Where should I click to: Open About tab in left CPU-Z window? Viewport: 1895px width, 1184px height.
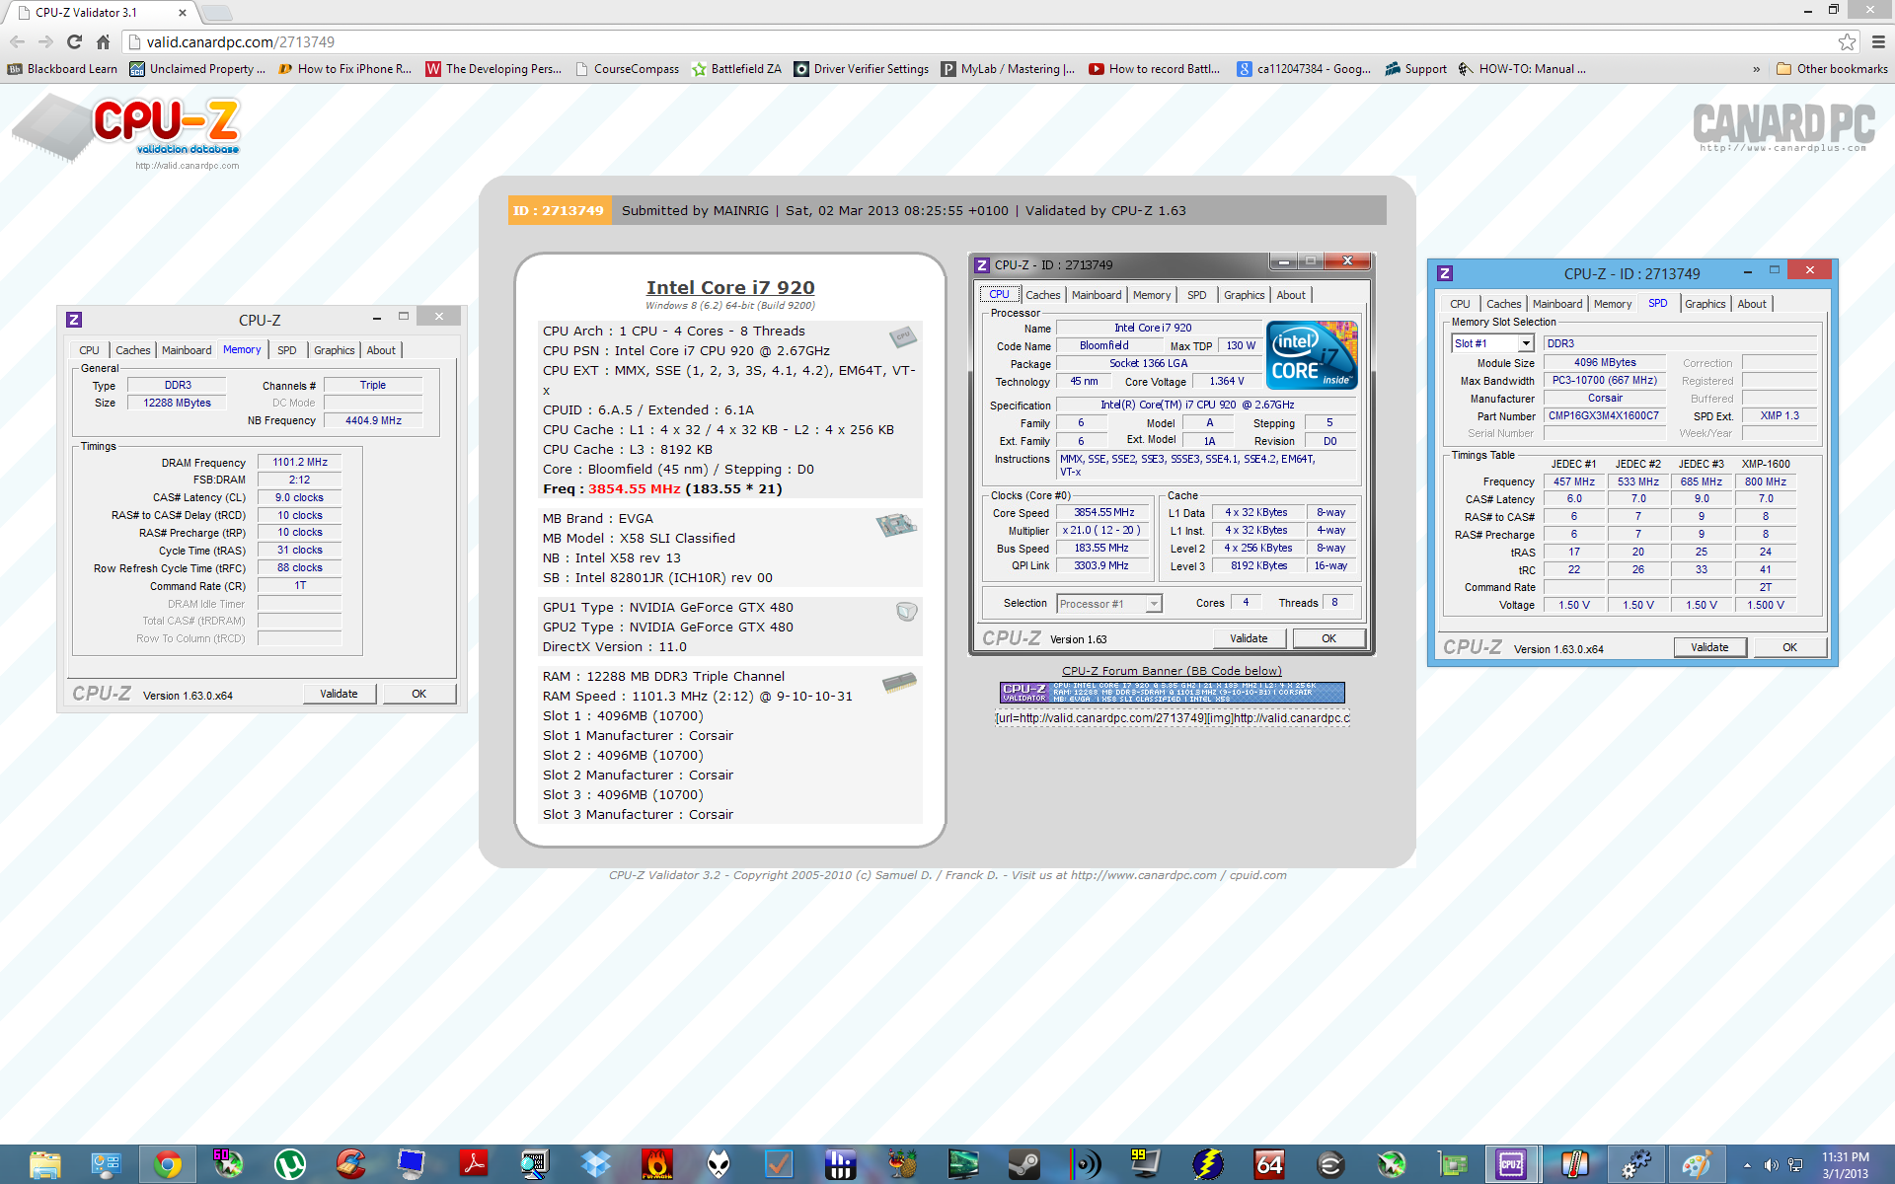[x=381, y=350]
